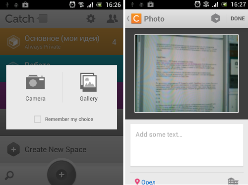Tap the Орел location link
This screenshot has width=248, height=185.
[x=148, y=182]
